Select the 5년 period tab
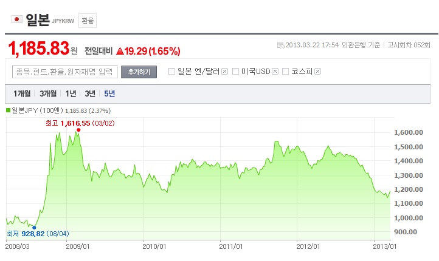Image resolution: width=439 pixels, height=261 pixels. [x=109, y=93]
